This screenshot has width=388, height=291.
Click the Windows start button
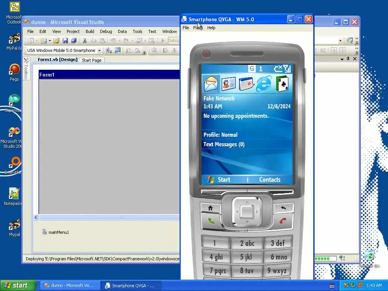18,285
